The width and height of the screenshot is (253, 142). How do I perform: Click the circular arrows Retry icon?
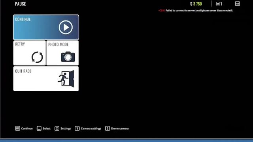37,57
